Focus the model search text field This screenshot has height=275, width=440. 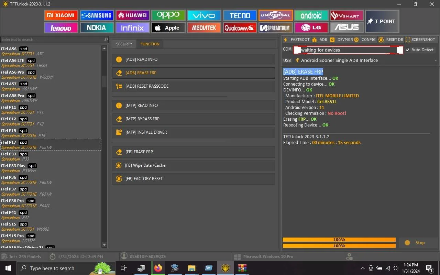pos(52,40)
